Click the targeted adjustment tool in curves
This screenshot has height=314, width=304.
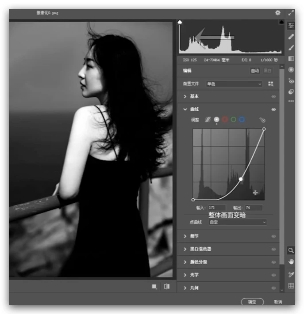(x=262, y=120)
